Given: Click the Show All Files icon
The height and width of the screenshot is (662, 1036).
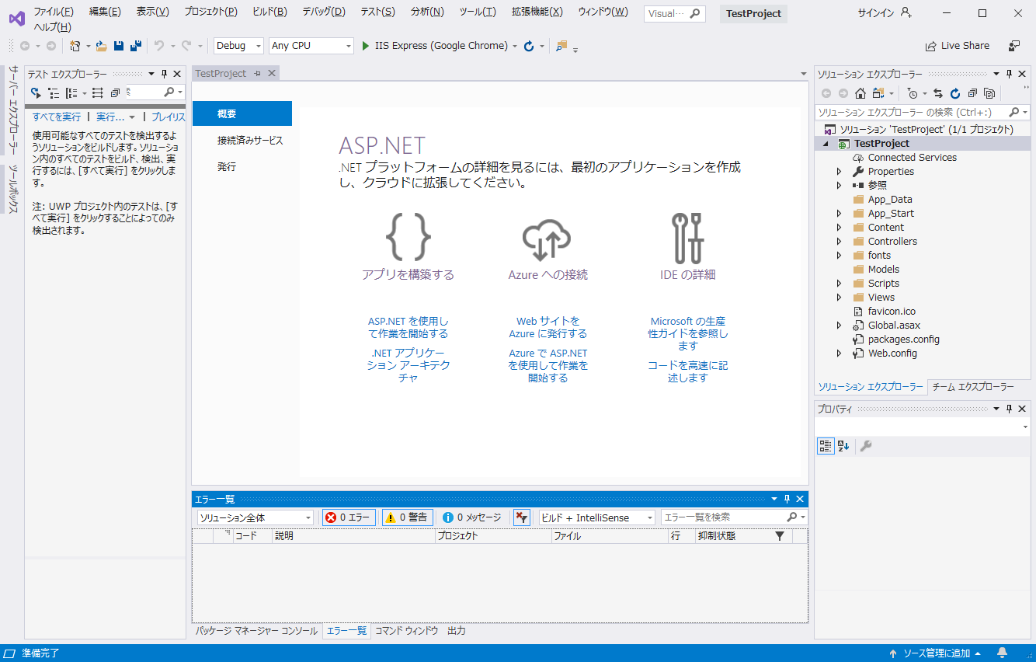Looking at the screenshot, I should tap(989, 93).
